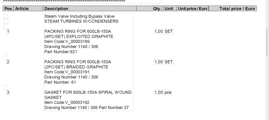This screenshot has height=120, width=269.
Task: Click position number 1 cell
Action: pyautogui.click(x=8, y=32)
